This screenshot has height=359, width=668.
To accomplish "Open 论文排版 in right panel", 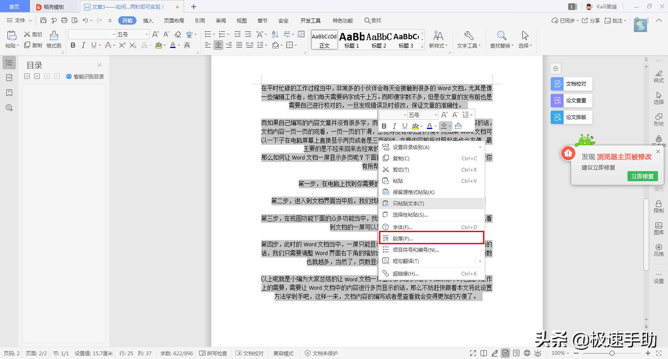I will click(571, 117).
